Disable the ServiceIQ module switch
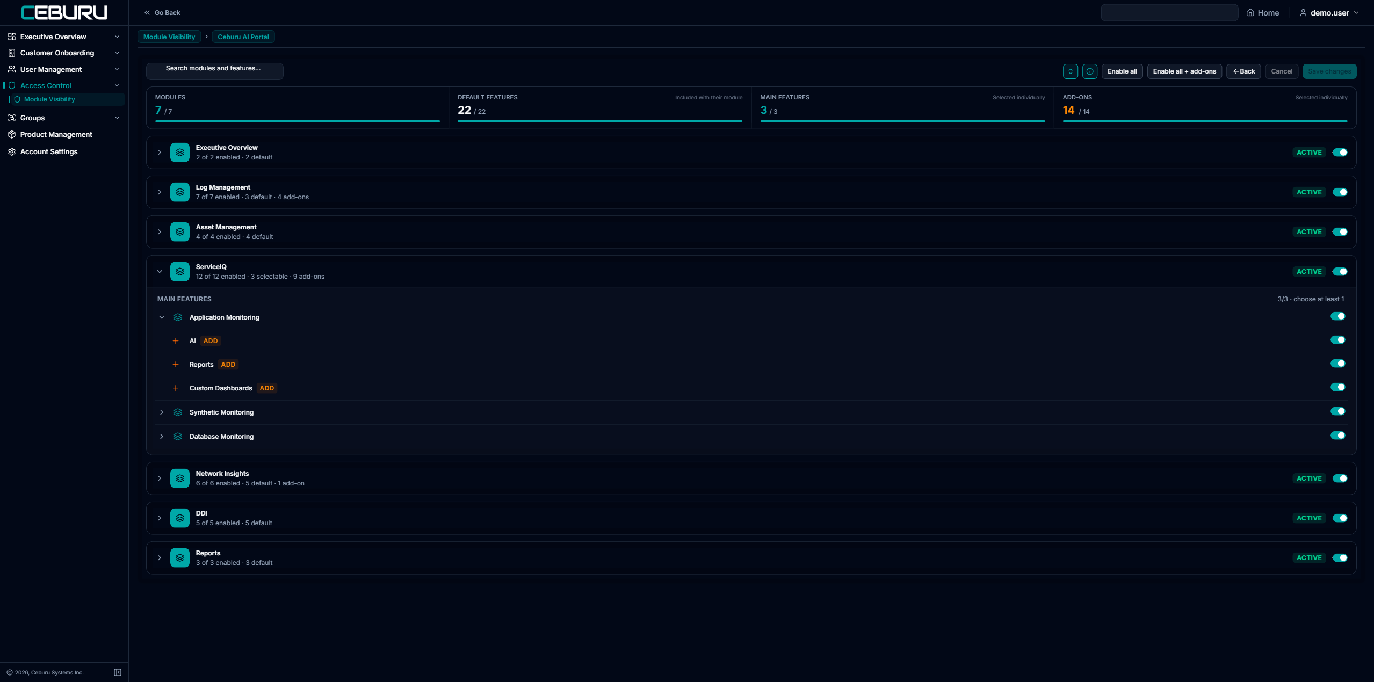This screenshot has height=682, width=1374. tap(1340, 272)
